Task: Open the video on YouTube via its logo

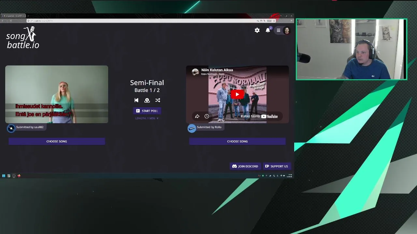Action: tap(269, 116)
